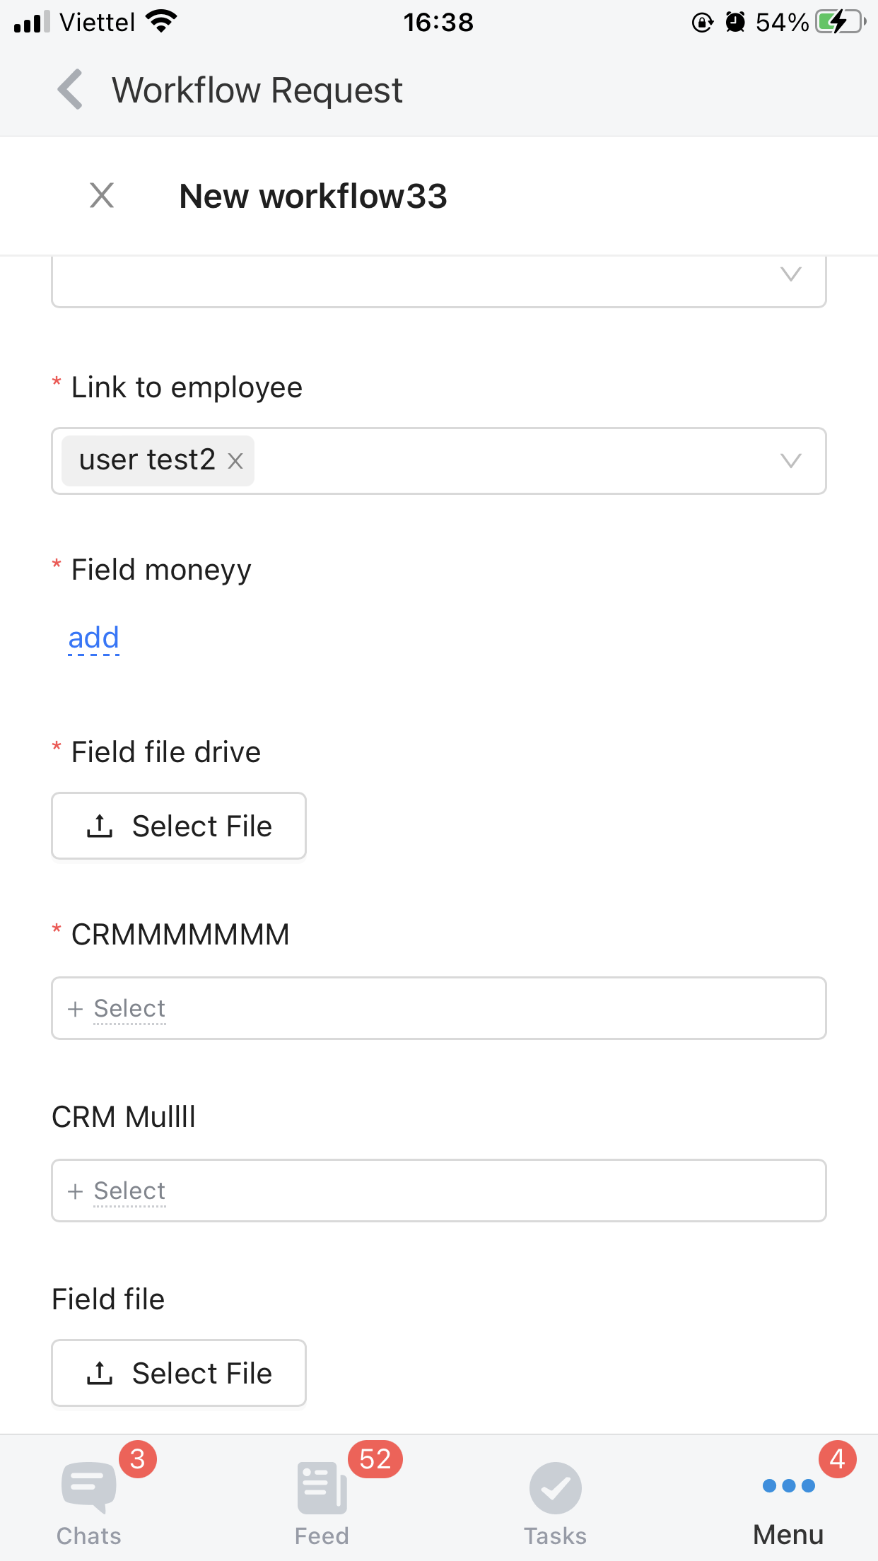Tap the battery indicator in status bar
Viewport: 878px width, 1561px height.
point(840,22)
